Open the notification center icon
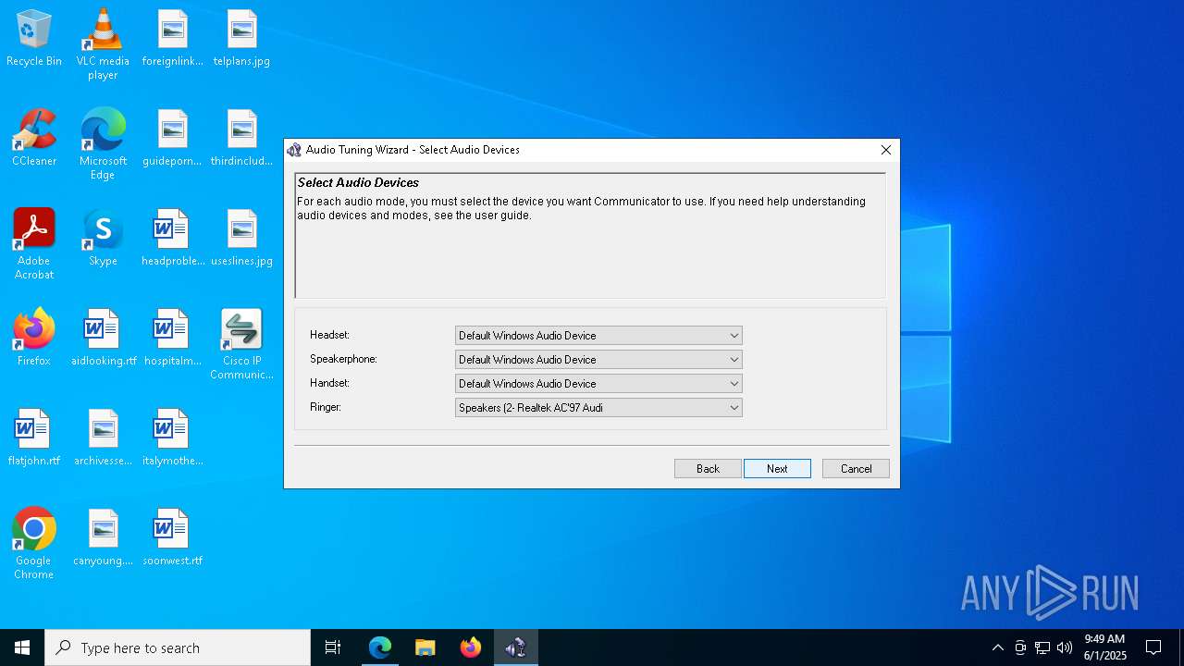This screenshot has height=666, width=1184. pyautogui.click(x=1153, y=647)
